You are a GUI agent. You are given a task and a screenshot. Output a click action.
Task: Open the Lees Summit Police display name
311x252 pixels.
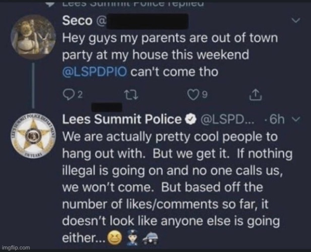click(120, 120)
